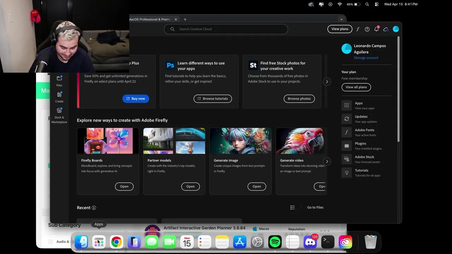Open a new browser tab with plus
This screenshot has height=254, width=452.
[185, 19]
